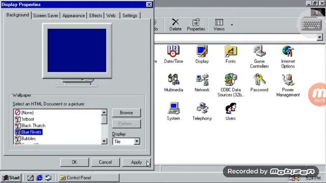Select Bubbles wallpaper

[x=25, y=138]
